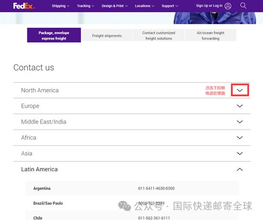Image resolution: width=263 pixels, height=220 pixels.
Task: Open the Support menu
Action: 169,6
